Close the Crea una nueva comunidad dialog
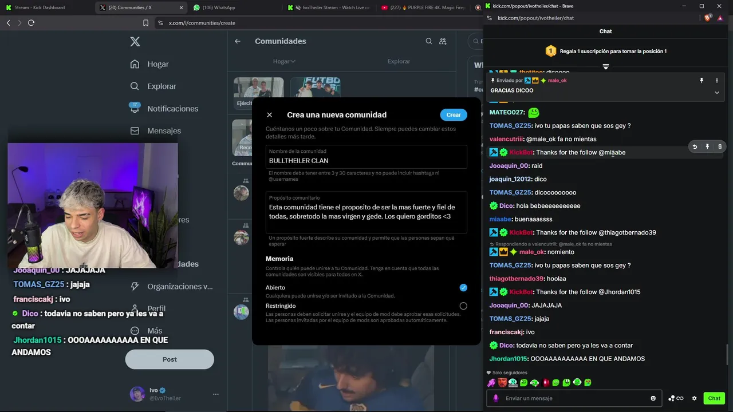This screenshot has width=733, height=412. click(x=269, y=115)
